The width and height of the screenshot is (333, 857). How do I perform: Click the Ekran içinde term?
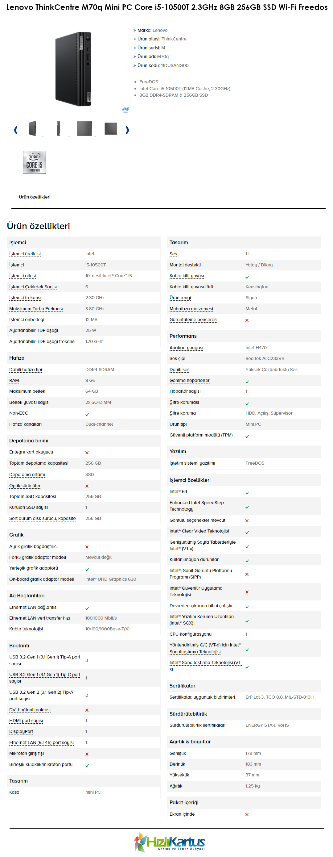tap(182, 814)
